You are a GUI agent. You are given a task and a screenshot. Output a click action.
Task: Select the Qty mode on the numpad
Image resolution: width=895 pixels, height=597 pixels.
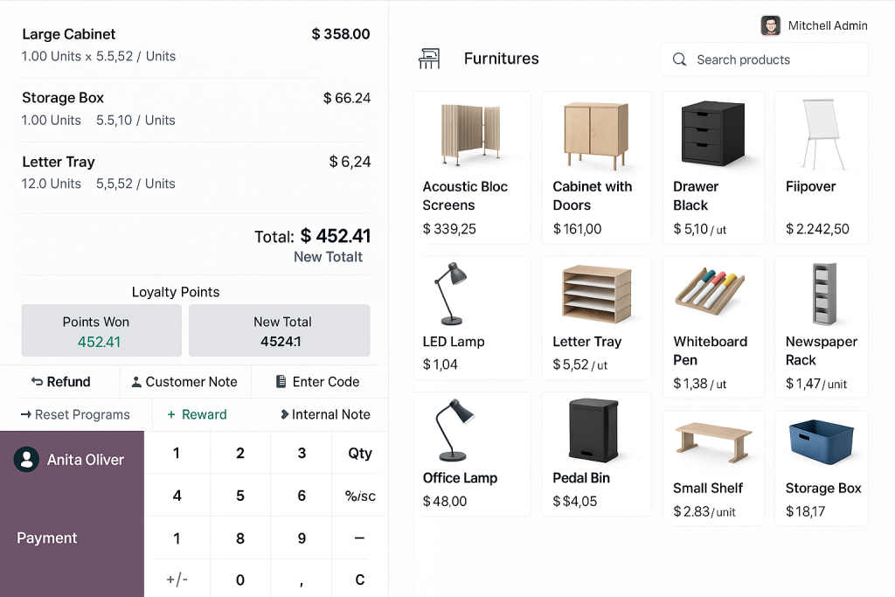point(359,453)
